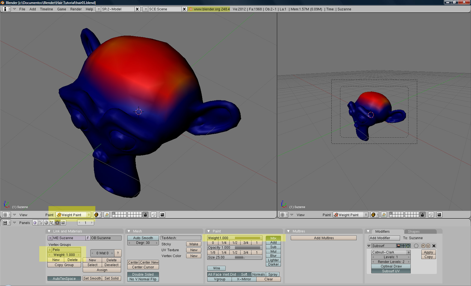Move the Subsurf modifier down in stack
This screenshot has width=471, height=286.
pyautogui.click(x=428, y=246)
